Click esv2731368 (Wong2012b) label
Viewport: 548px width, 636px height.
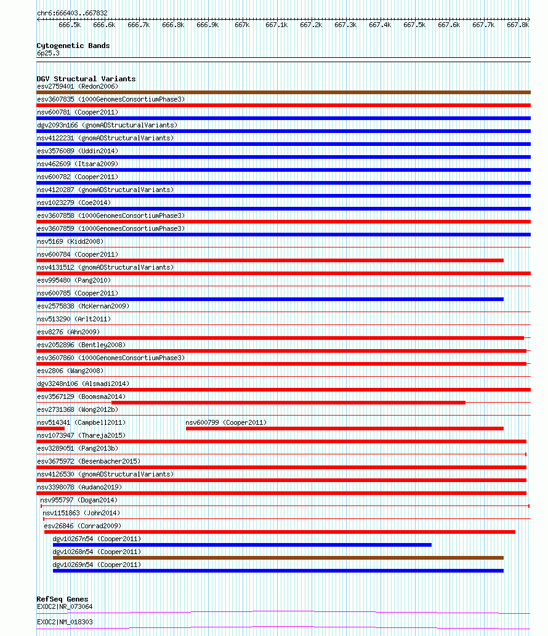[78, 409]
